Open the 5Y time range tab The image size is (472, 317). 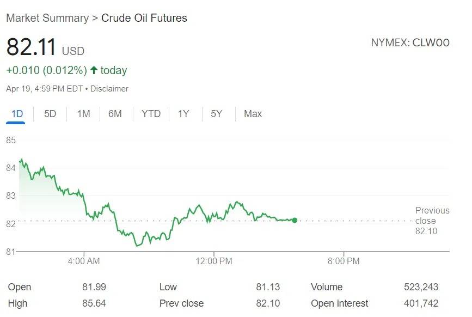coord(217,114)
